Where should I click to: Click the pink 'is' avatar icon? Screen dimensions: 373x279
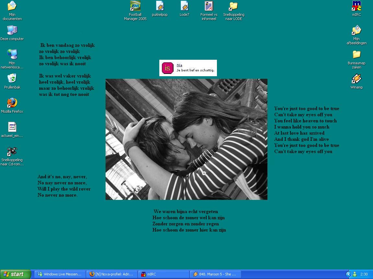(167, 68)
